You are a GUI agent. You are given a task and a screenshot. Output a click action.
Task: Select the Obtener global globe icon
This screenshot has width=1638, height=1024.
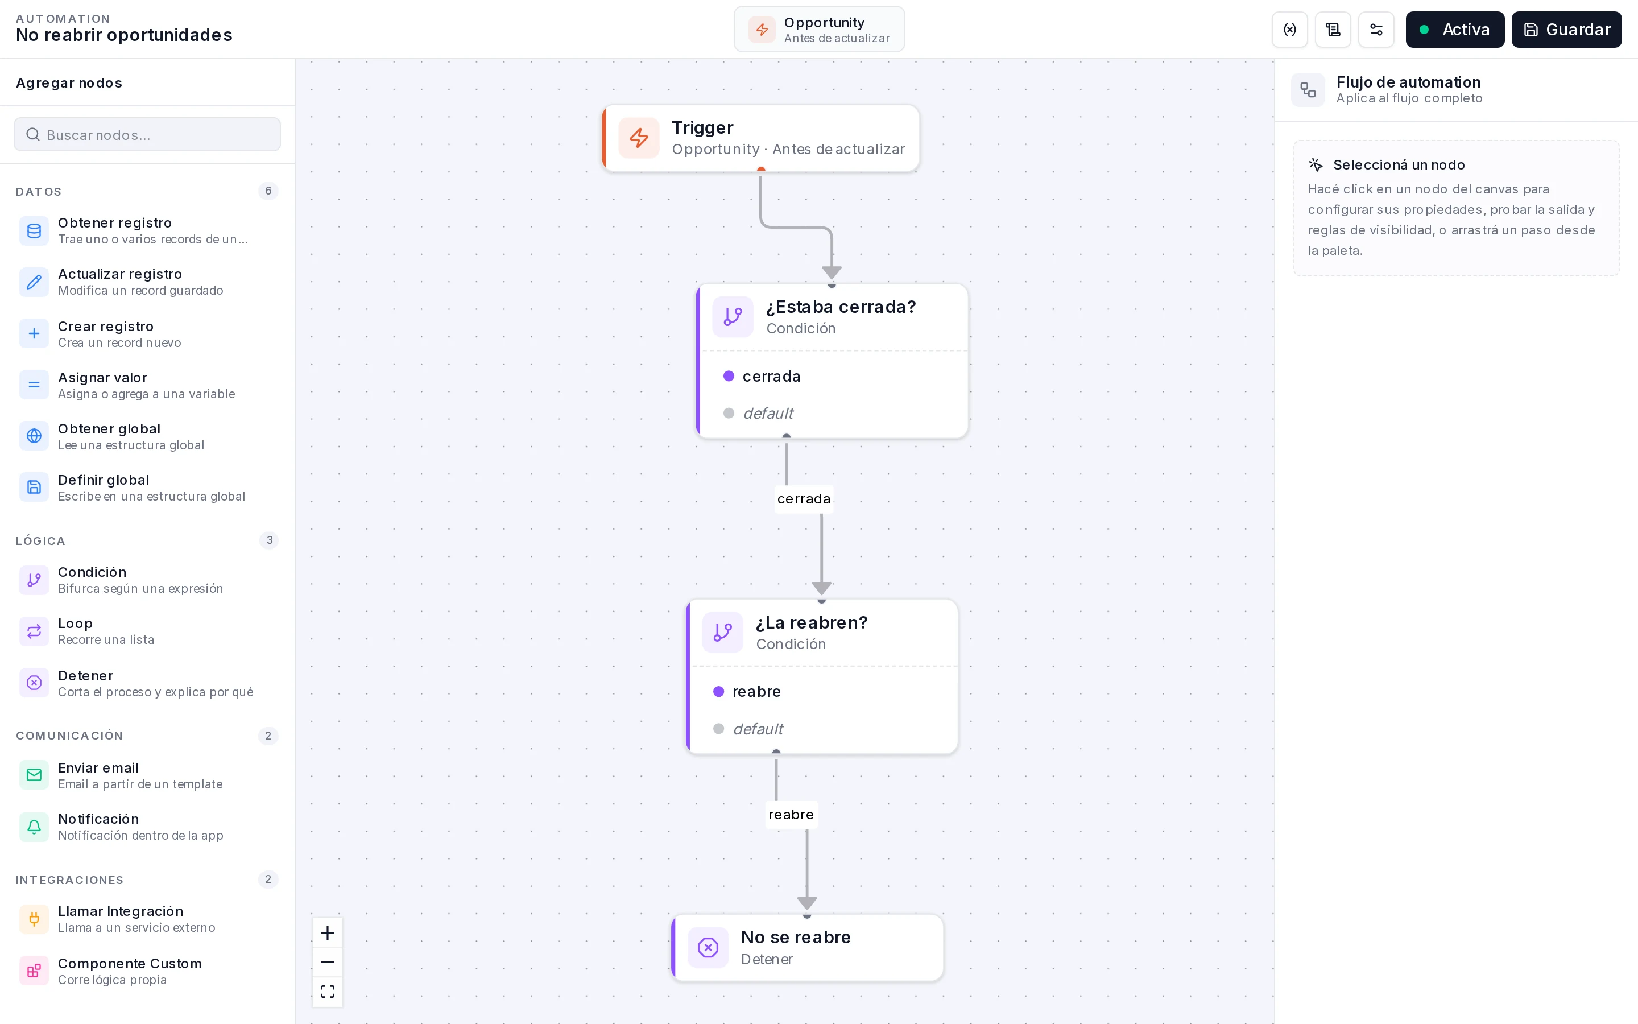click(34, 436)
